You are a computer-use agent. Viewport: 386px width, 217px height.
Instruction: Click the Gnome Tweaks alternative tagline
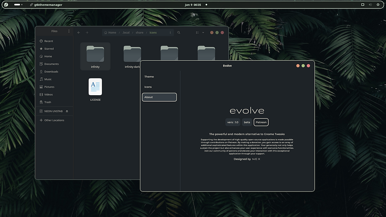click(247, 134)
